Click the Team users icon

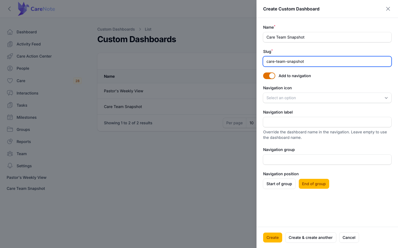[x=10, y=154]
